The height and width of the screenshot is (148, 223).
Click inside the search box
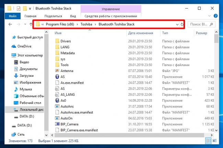199,24
